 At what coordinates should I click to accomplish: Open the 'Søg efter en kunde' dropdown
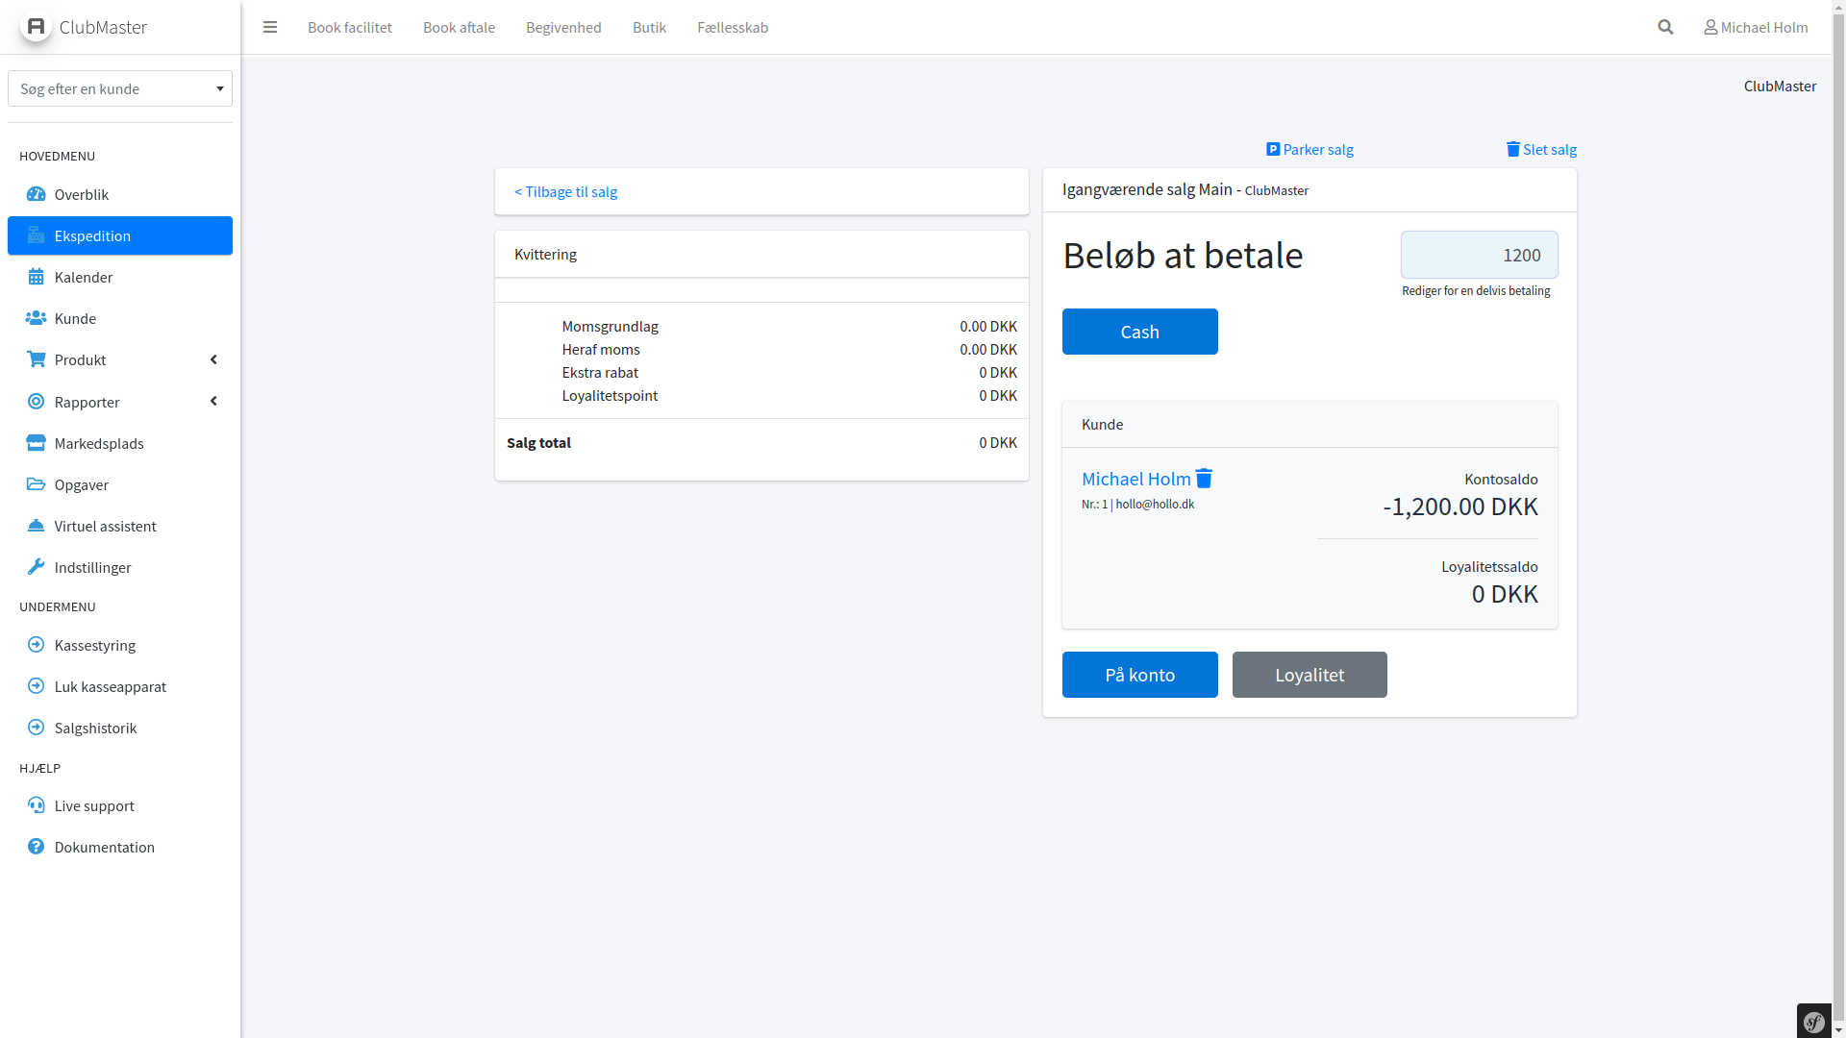(120, 88)
